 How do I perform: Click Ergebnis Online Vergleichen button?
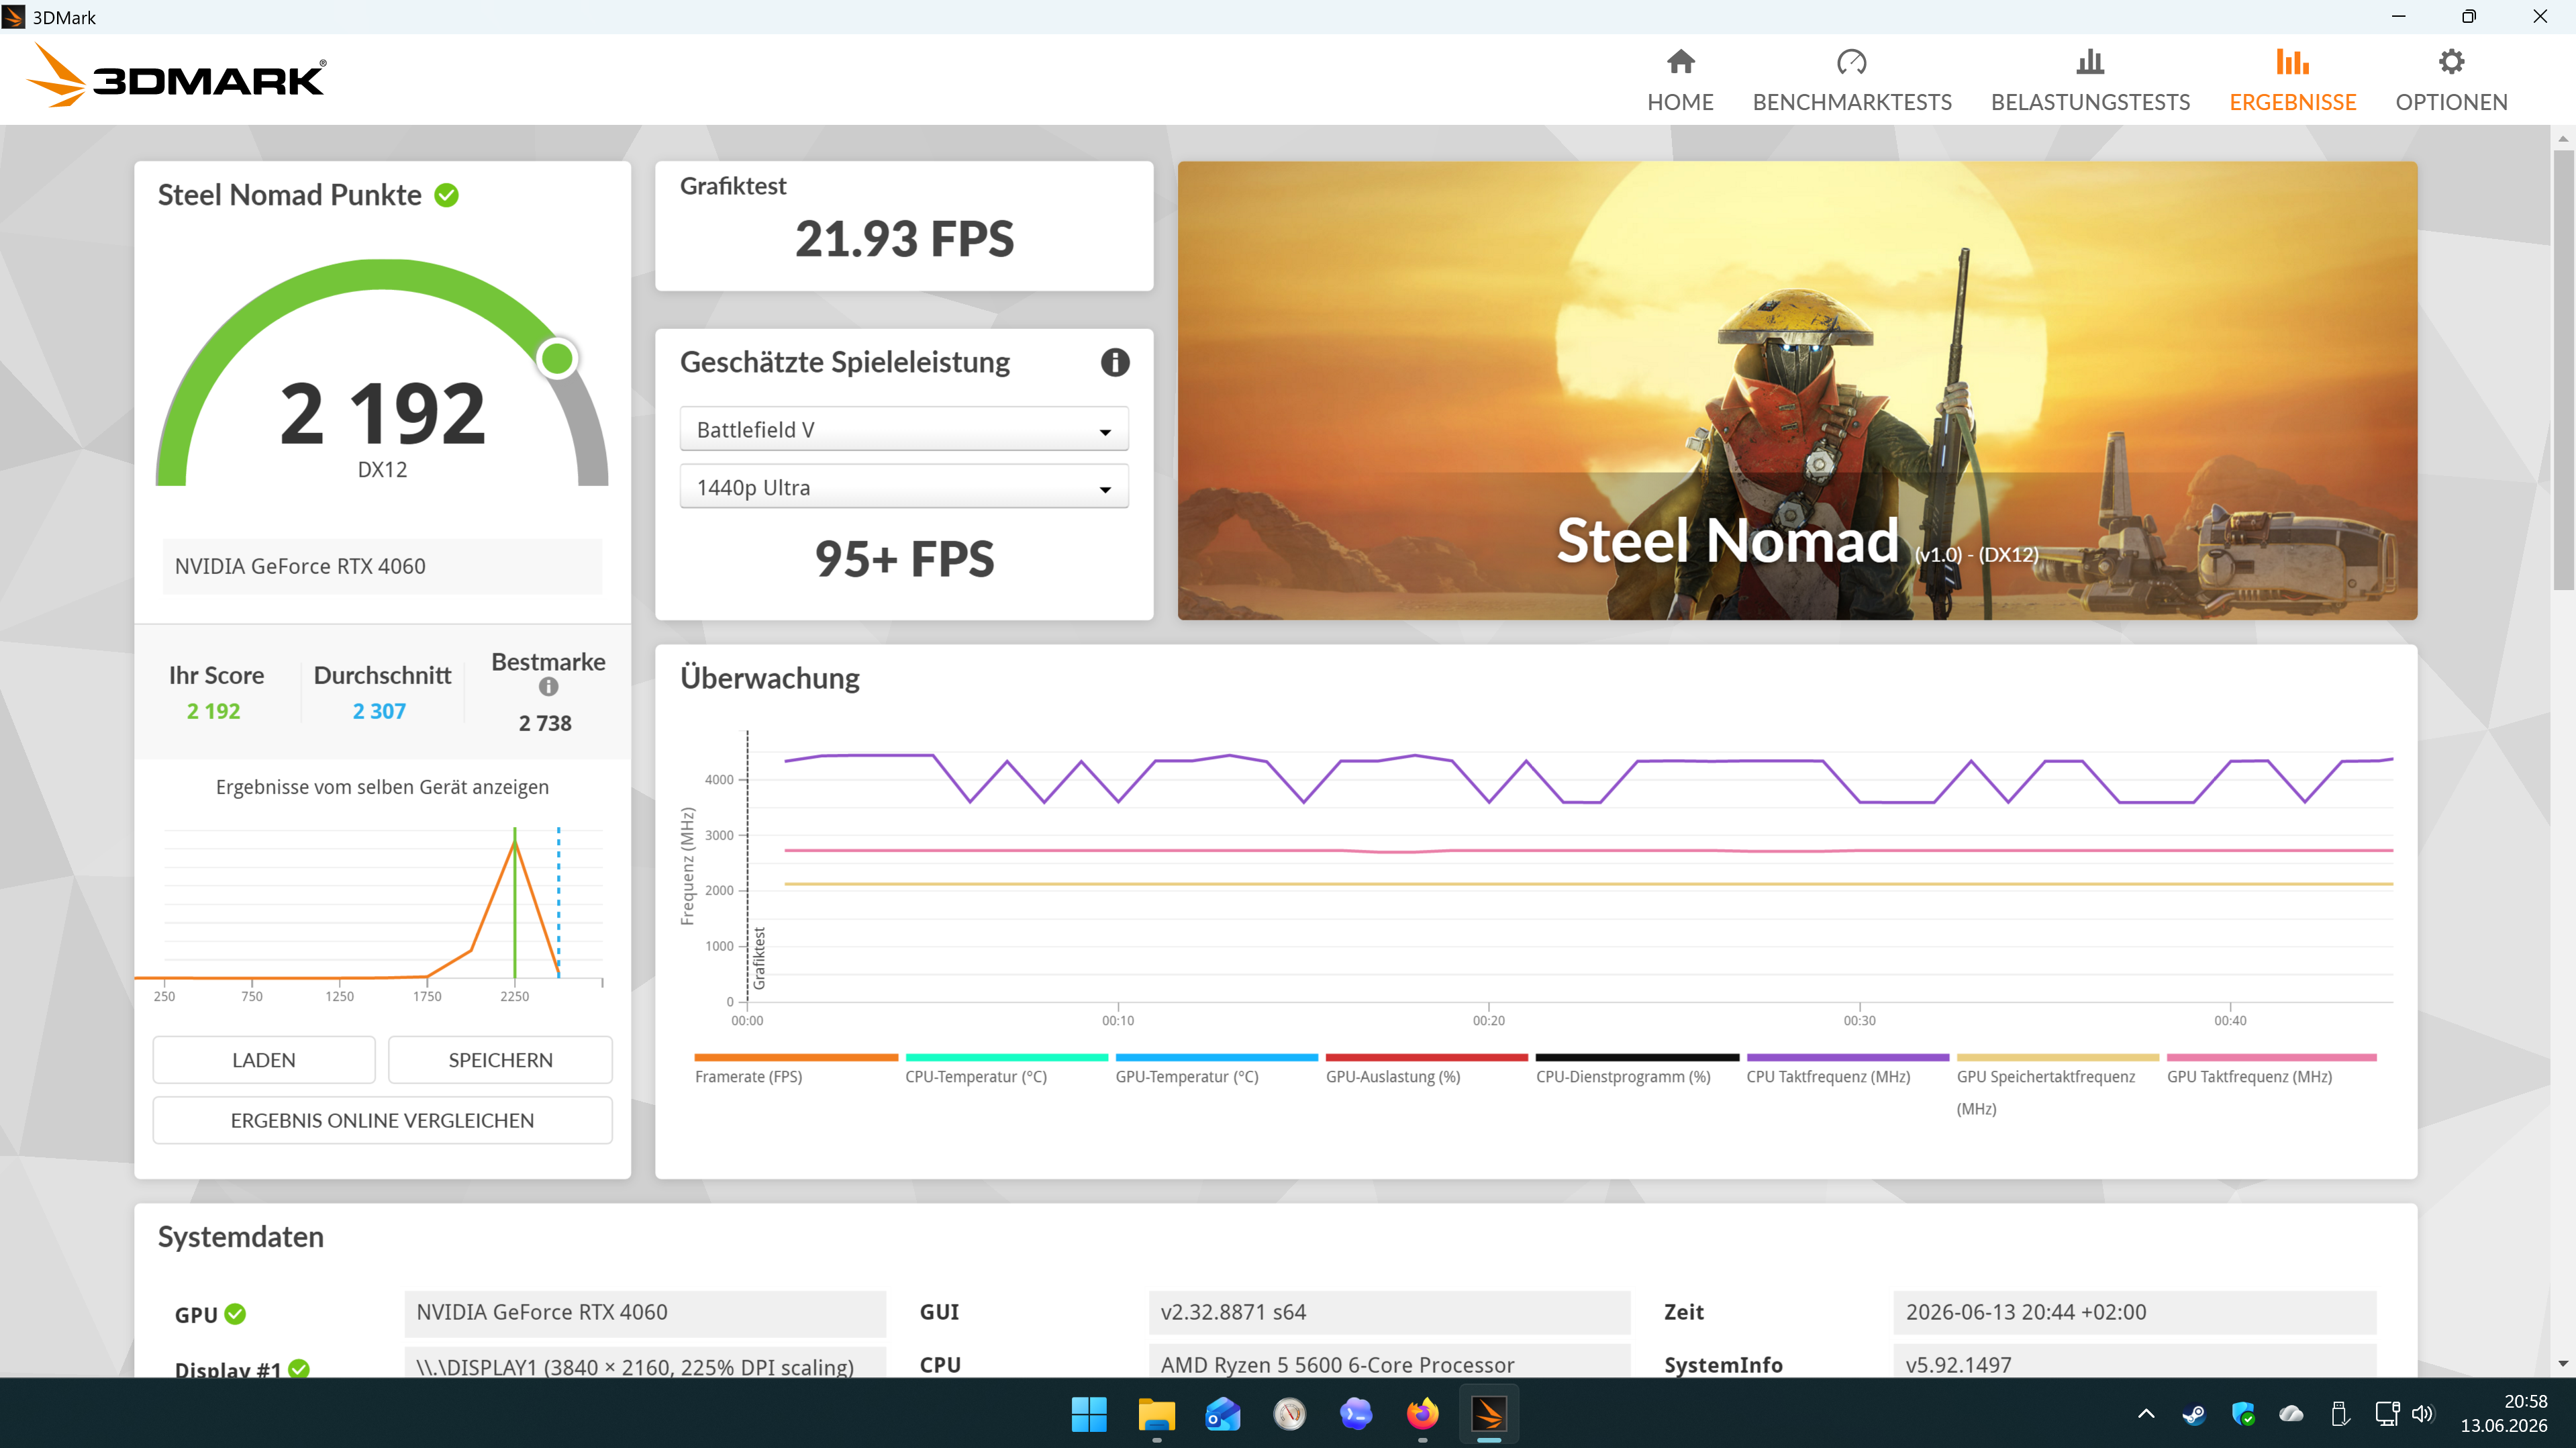point(382,1120)
